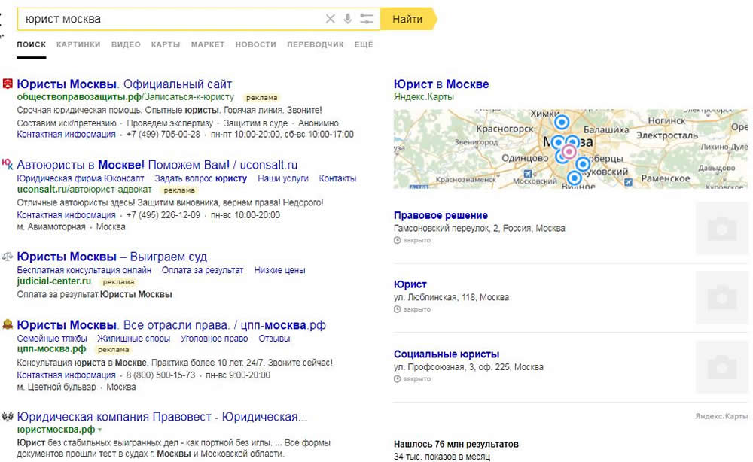The image size is (753, 462).
Task: Switch to the Картинки tab
Action: click(78, 44)
